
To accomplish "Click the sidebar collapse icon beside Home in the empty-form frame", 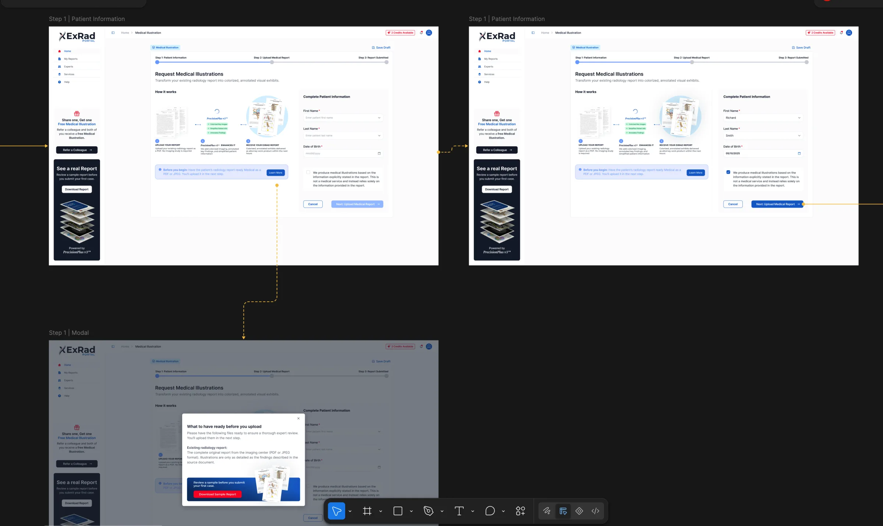I will click(113, 33).
